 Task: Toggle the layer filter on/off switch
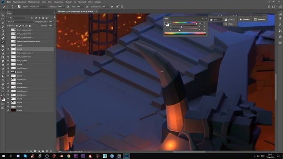pos(55,17)
